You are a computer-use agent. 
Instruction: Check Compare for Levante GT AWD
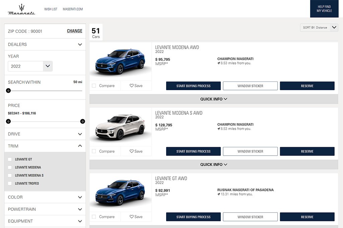94,217
